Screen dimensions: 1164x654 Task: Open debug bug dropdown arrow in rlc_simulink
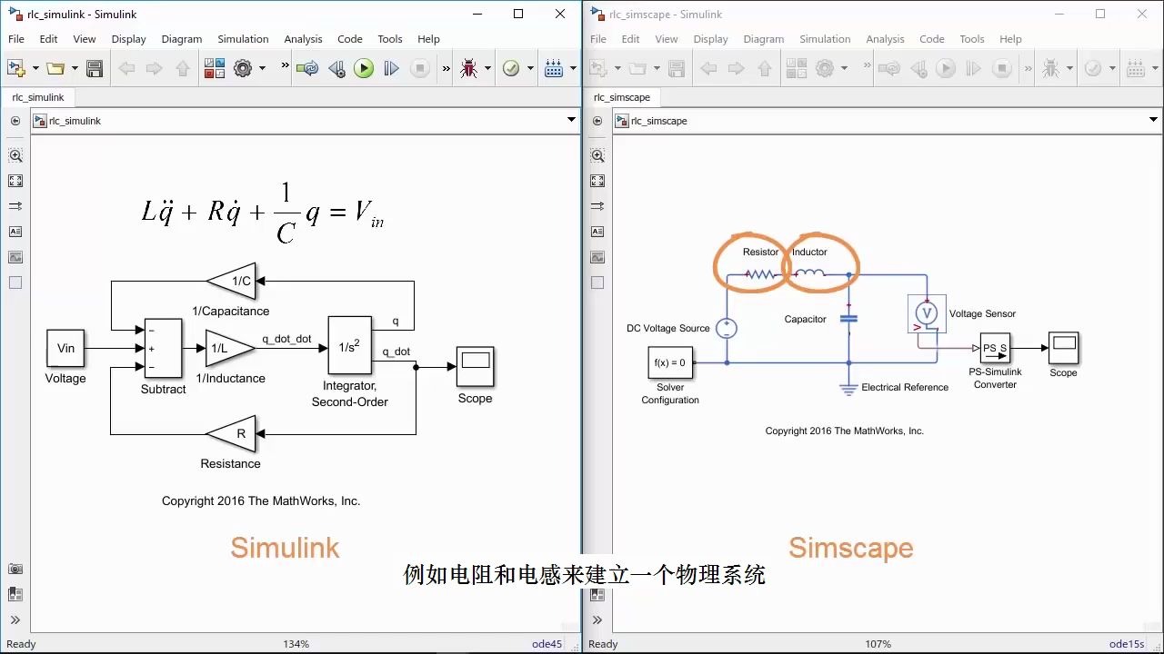pos(487,68)
